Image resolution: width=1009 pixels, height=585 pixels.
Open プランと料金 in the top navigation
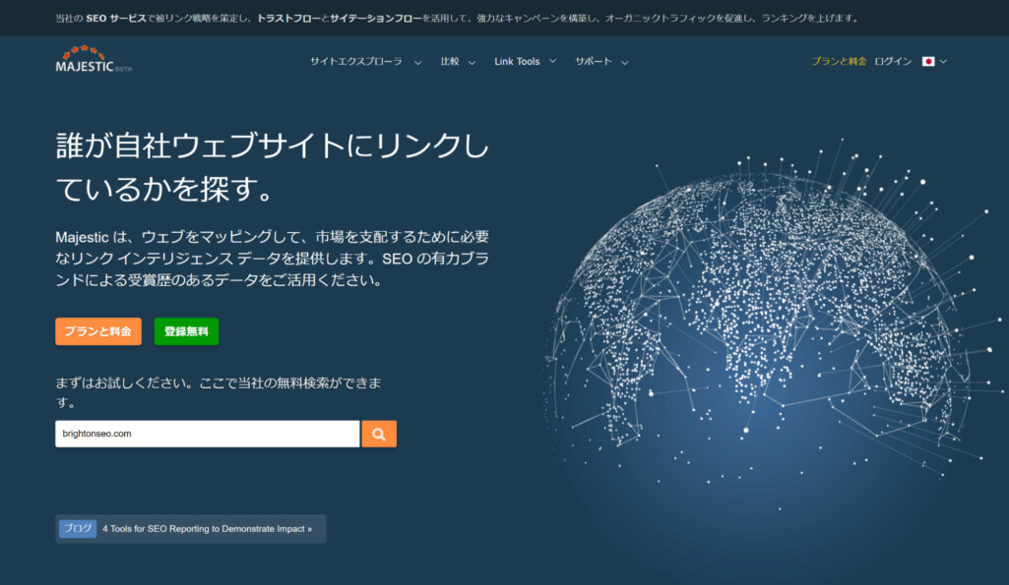pyautogui.click(x=838, y=60)
